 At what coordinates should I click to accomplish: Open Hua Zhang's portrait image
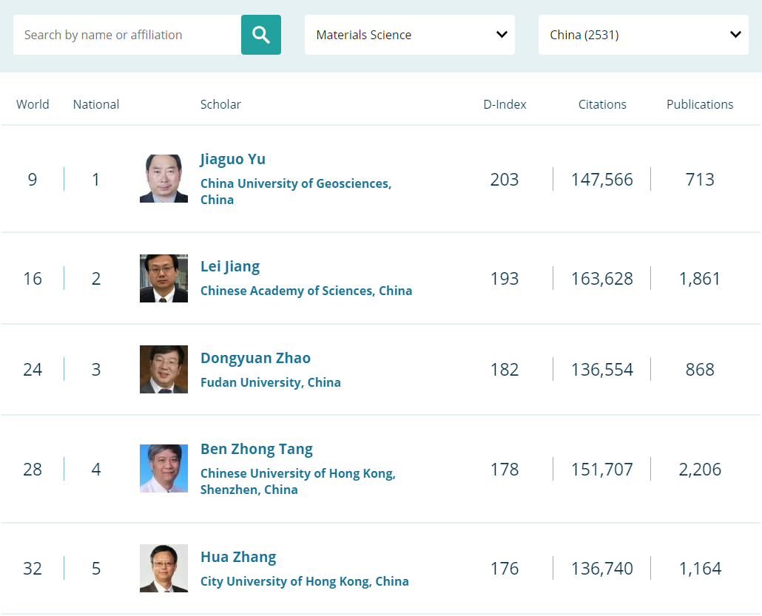(x=163, y=568)
